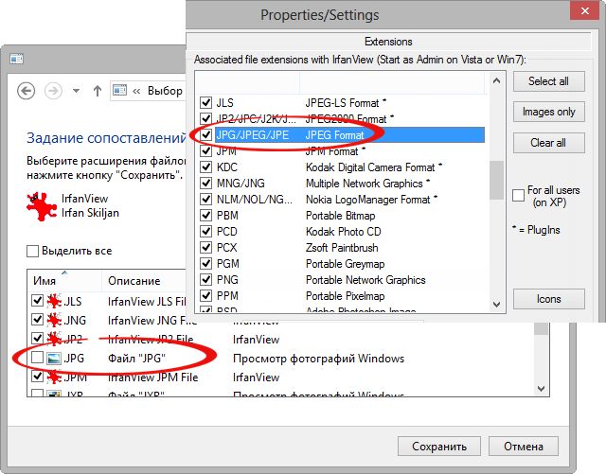Toggle the PGM checkbox
Viewport: 606px width, 474px height.
[206, 263]
